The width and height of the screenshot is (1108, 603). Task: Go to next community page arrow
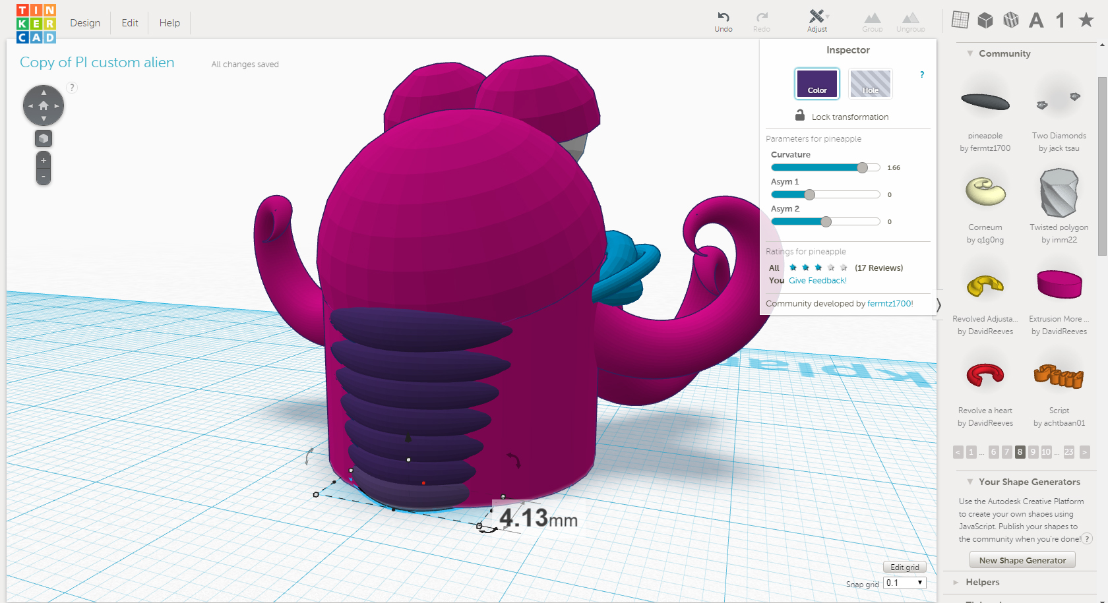click(x=1085, y=452)
